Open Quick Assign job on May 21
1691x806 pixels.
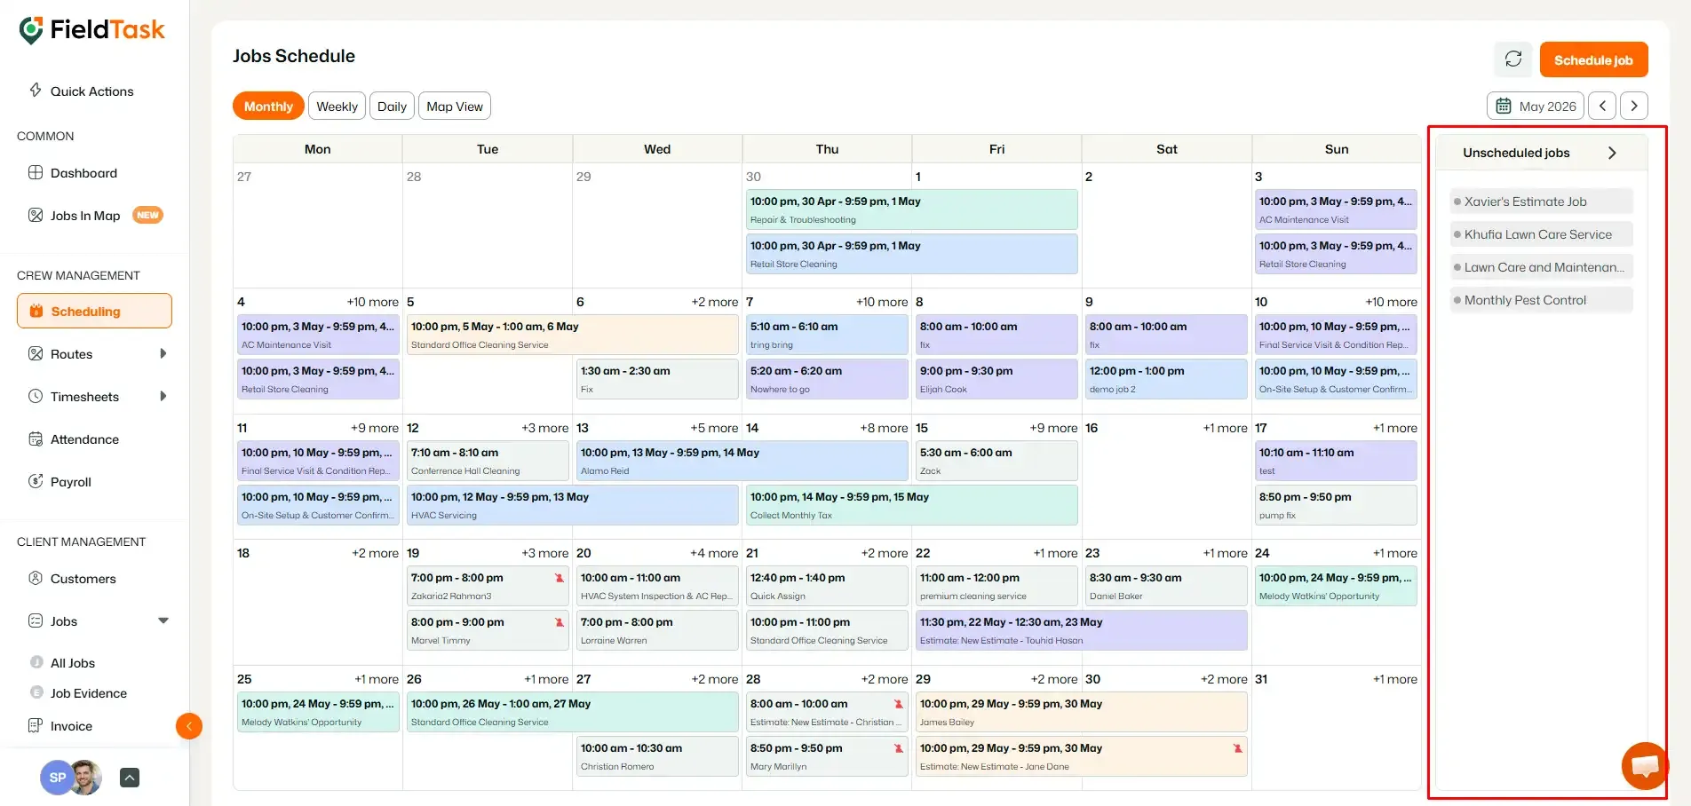(827, 586)
